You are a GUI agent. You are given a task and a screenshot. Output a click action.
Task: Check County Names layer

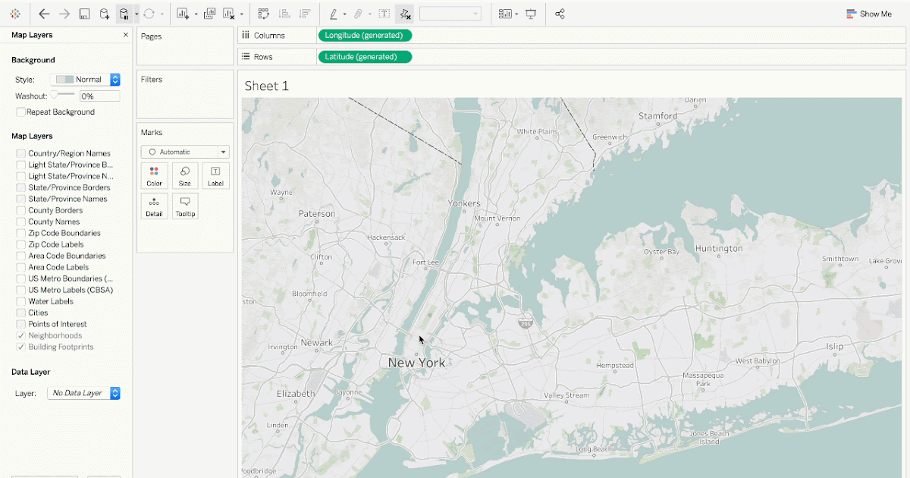(x=20, y=222)
